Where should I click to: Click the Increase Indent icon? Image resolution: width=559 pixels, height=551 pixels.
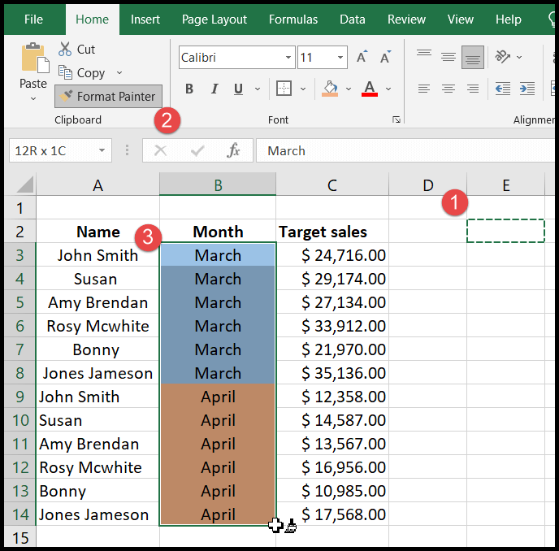527,89
